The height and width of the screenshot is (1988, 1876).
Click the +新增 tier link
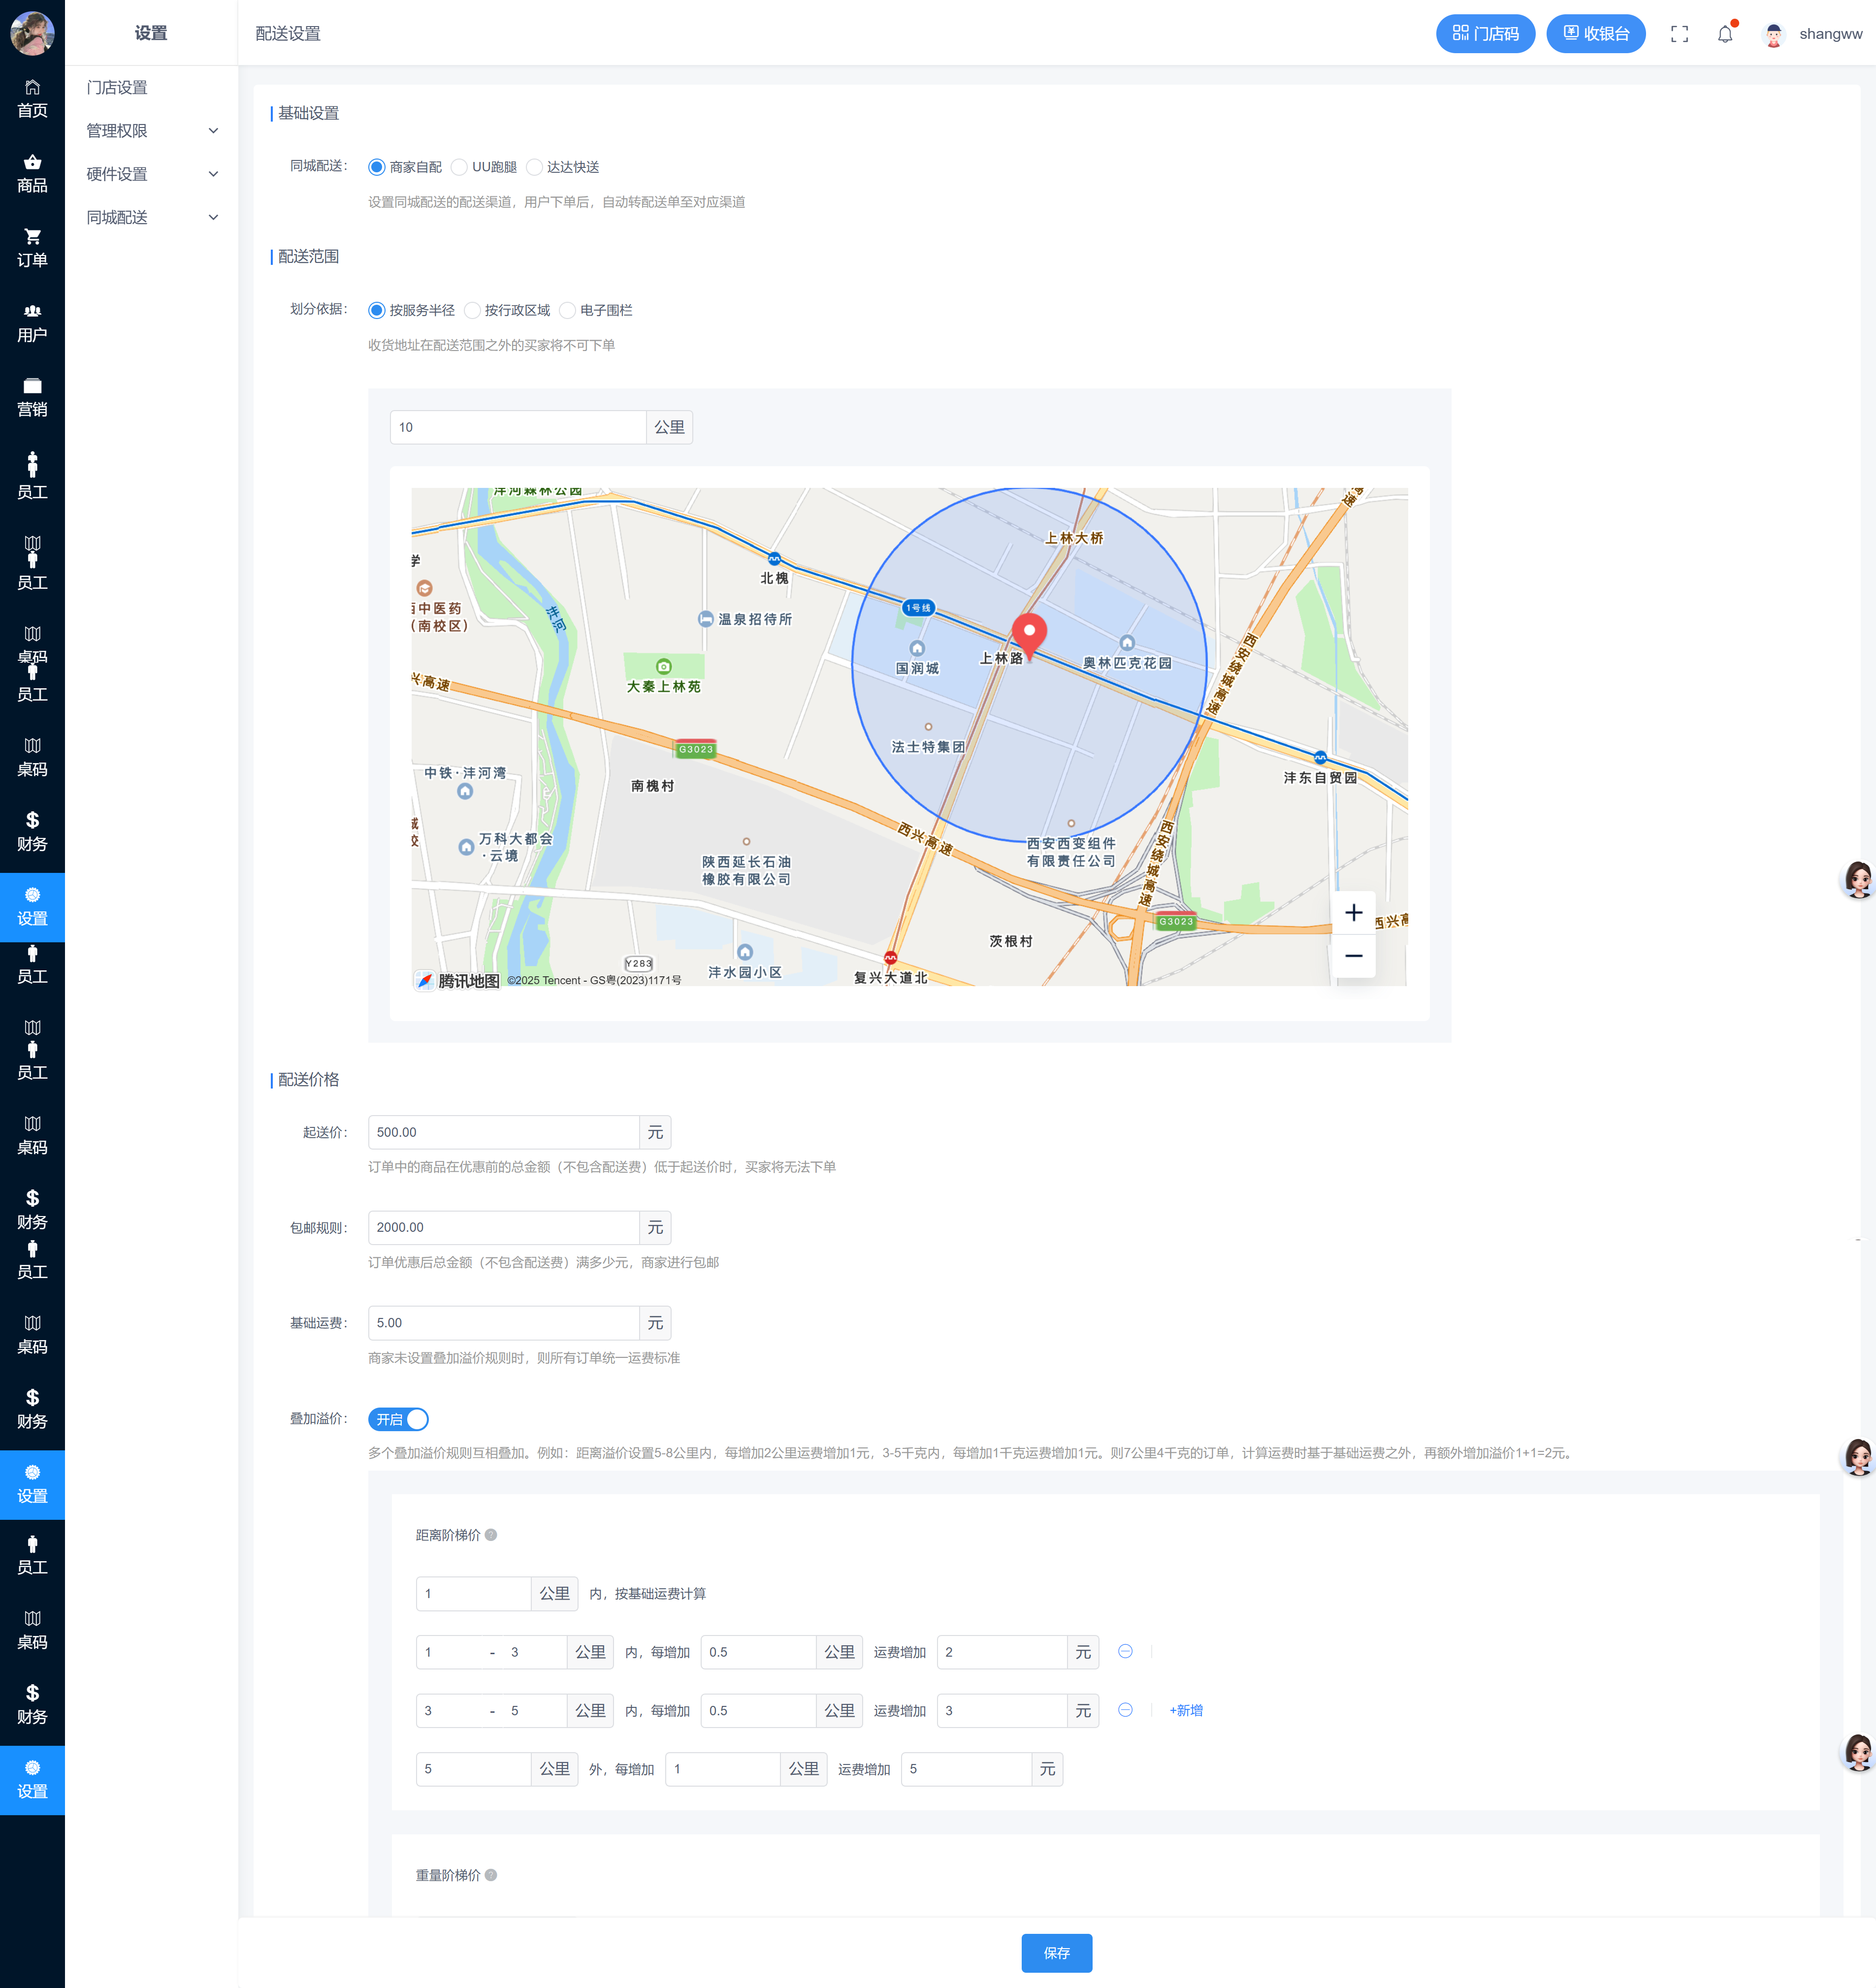coord(1186,1710)
